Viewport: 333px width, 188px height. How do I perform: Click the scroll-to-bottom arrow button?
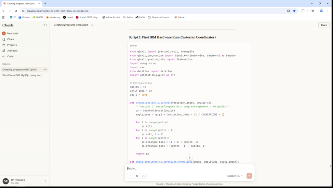[190, 157]
